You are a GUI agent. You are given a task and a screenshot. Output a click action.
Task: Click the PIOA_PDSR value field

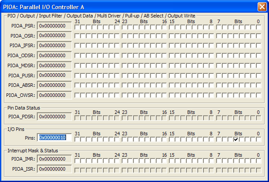tap(54, 117)
